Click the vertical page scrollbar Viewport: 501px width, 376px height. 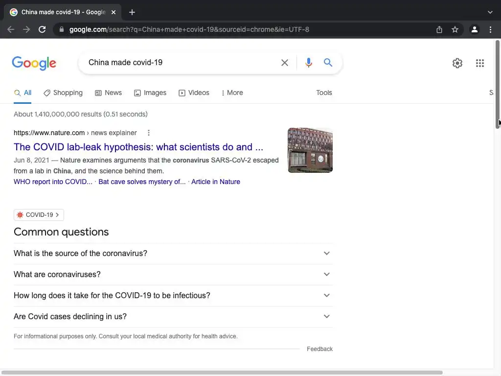click(x=498, y=84)
